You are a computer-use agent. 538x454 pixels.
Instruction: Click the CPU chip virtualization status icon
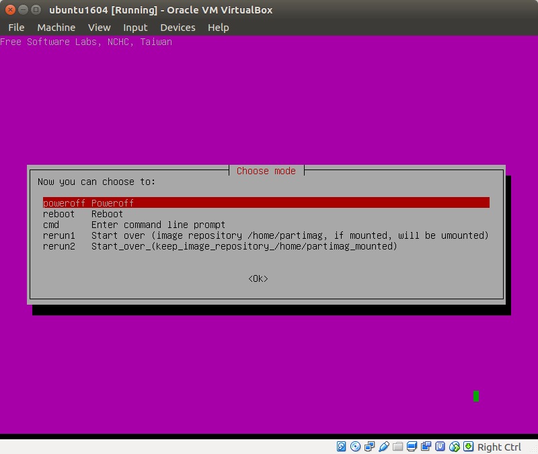pyautogui.click(x=440, y=447)
